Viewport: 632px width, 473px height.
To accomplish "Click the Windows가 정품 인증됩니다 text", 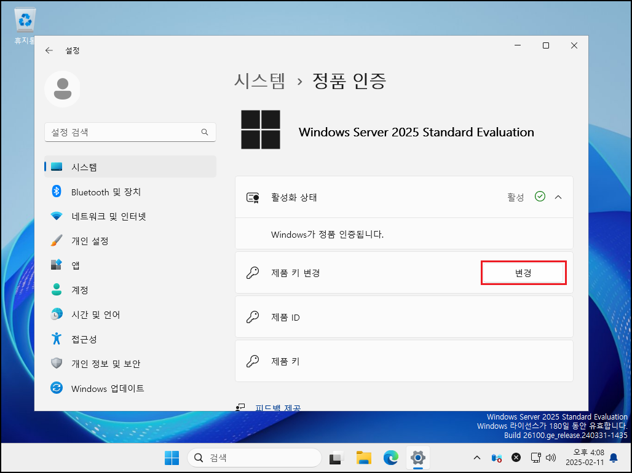I will click(x=327, y=235).
